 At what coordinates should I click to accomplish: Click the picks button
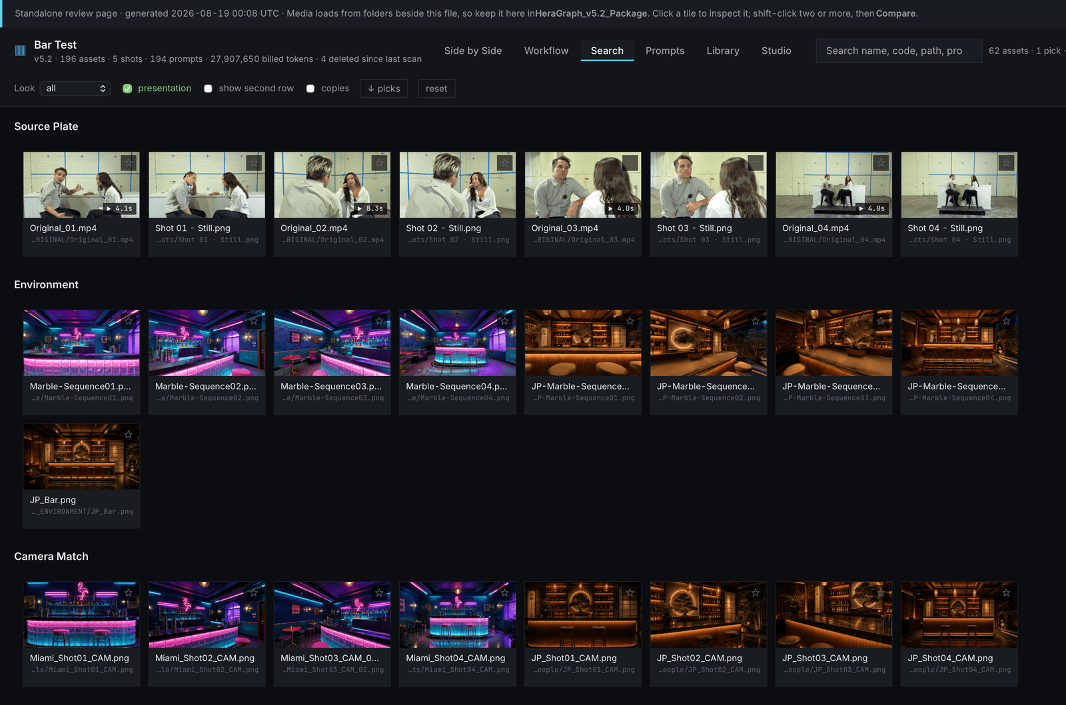(x=384, y=89)
